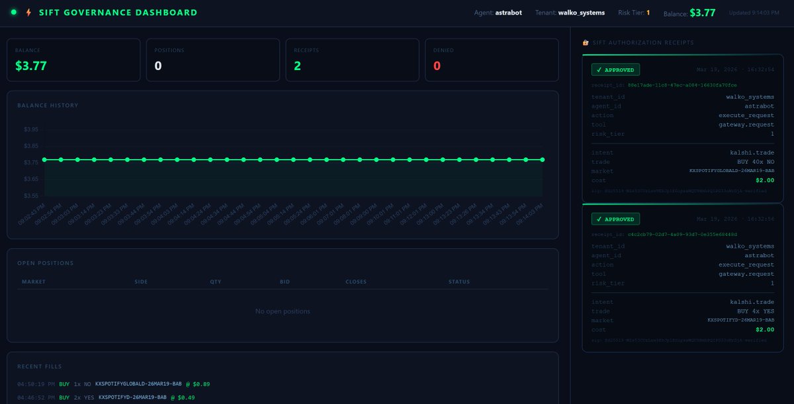Select the Positions 0 stat card

coord(213,60)
